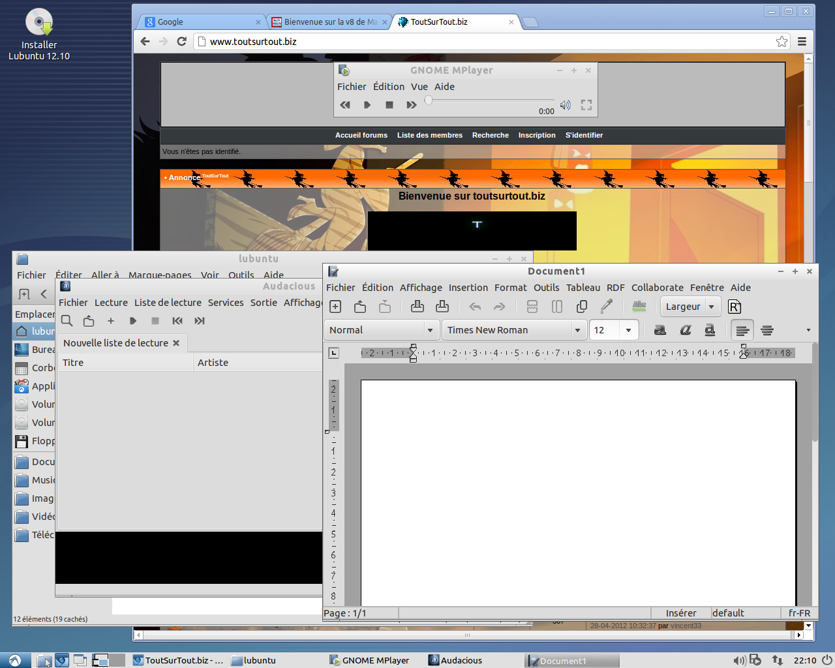This screenshot has height=668, width=835.
Task: Click AbiWord redo arrow
Action: (x=500, y=307)
